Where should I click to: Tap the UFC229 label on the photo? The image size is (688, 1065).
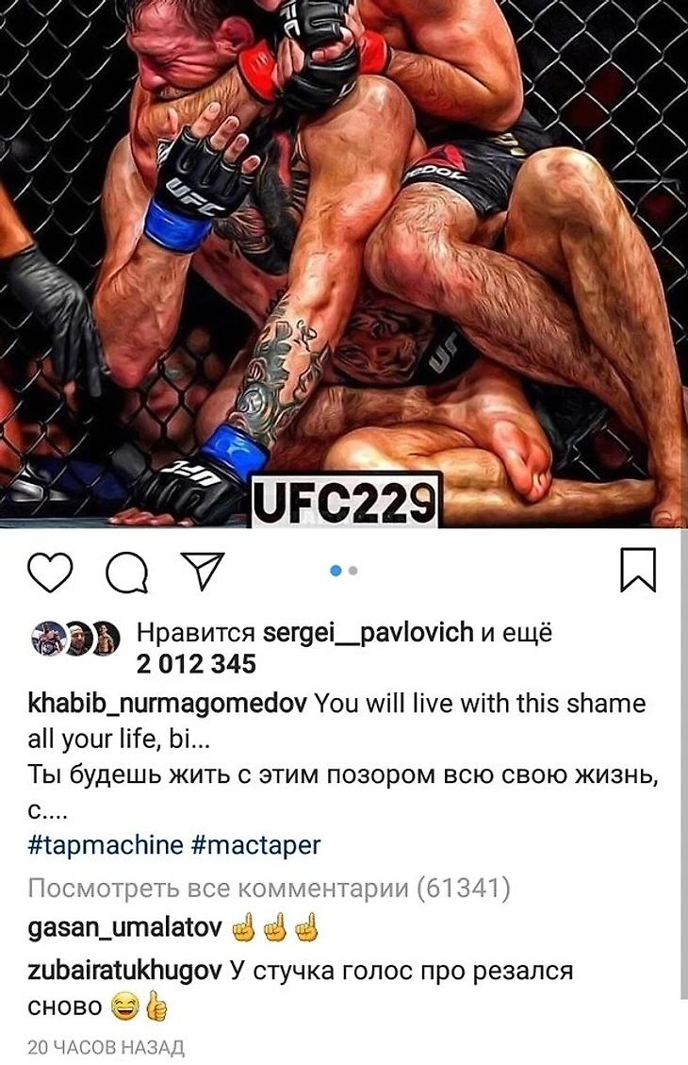[346, 501]
